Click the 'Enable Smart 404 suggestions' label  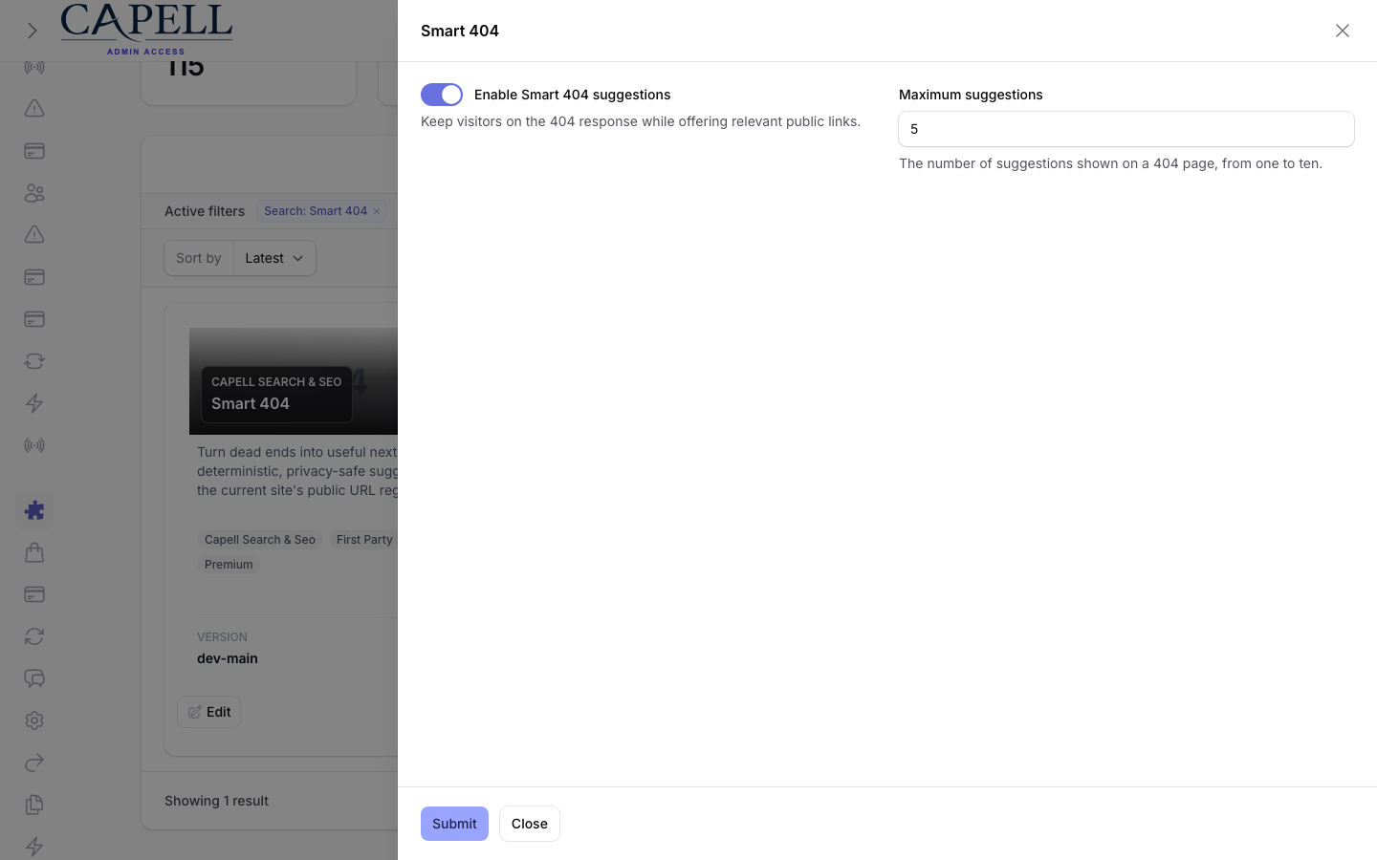pos(573,95)
